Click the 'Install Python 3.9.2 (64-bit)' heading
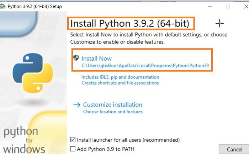The image size is (249, 154). click(x=130, y=23)
